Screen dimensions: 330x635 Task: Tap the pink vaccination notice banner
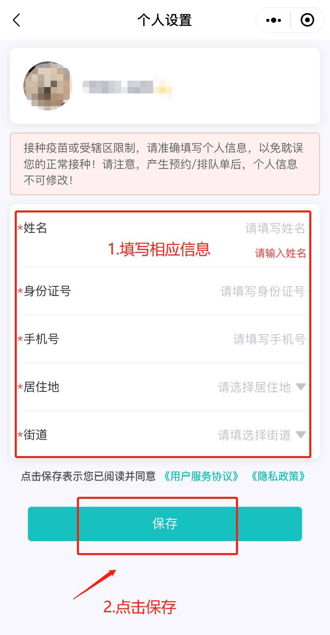(x=165, y=164)
